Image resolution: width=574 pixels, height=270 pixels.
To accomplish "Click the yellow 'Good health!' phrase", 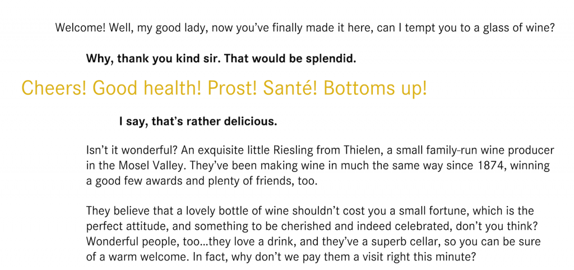I will tap(147, 88).
